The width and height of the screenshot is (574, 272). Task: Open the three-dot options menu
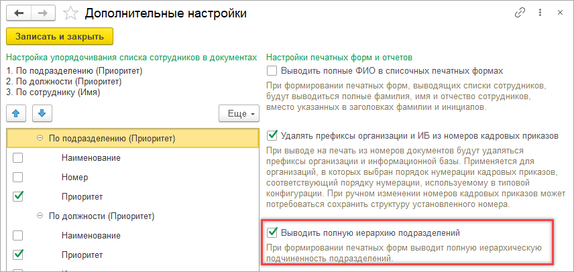point(540,13)
